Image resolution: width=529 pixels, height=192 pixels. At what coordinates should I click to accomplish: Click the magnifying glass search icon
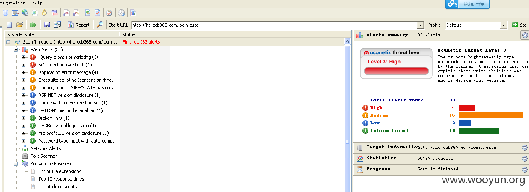pyautogui.click(x=100, y=25)
